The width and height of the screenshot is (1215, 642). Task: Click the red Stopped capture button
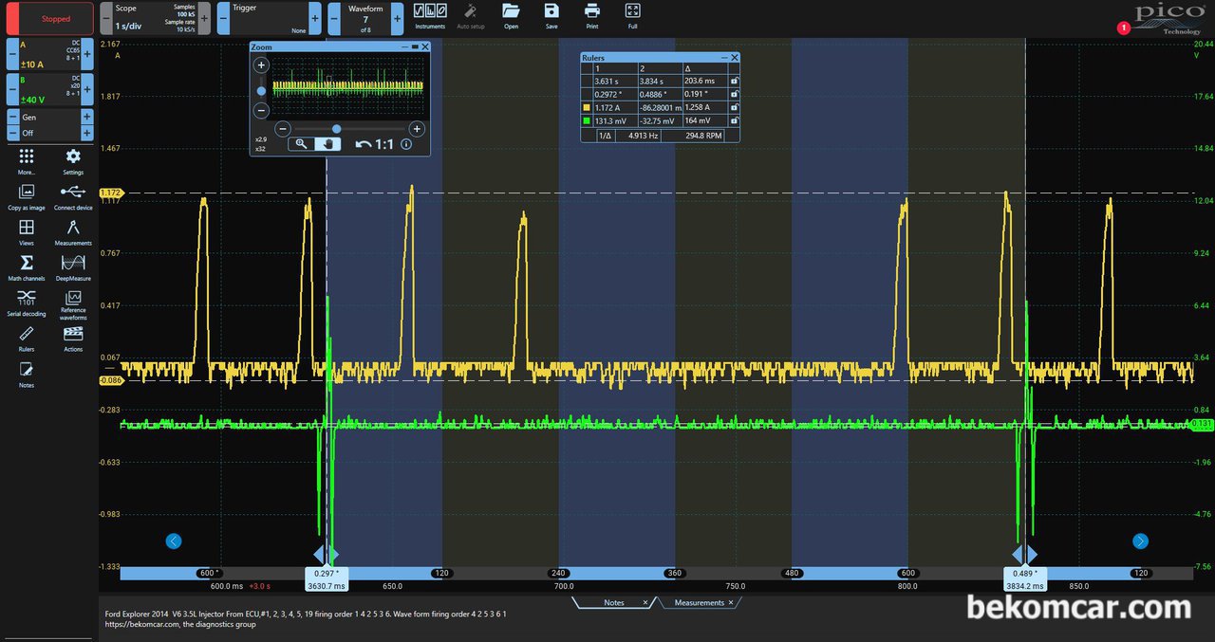click(x=49, y=18)
